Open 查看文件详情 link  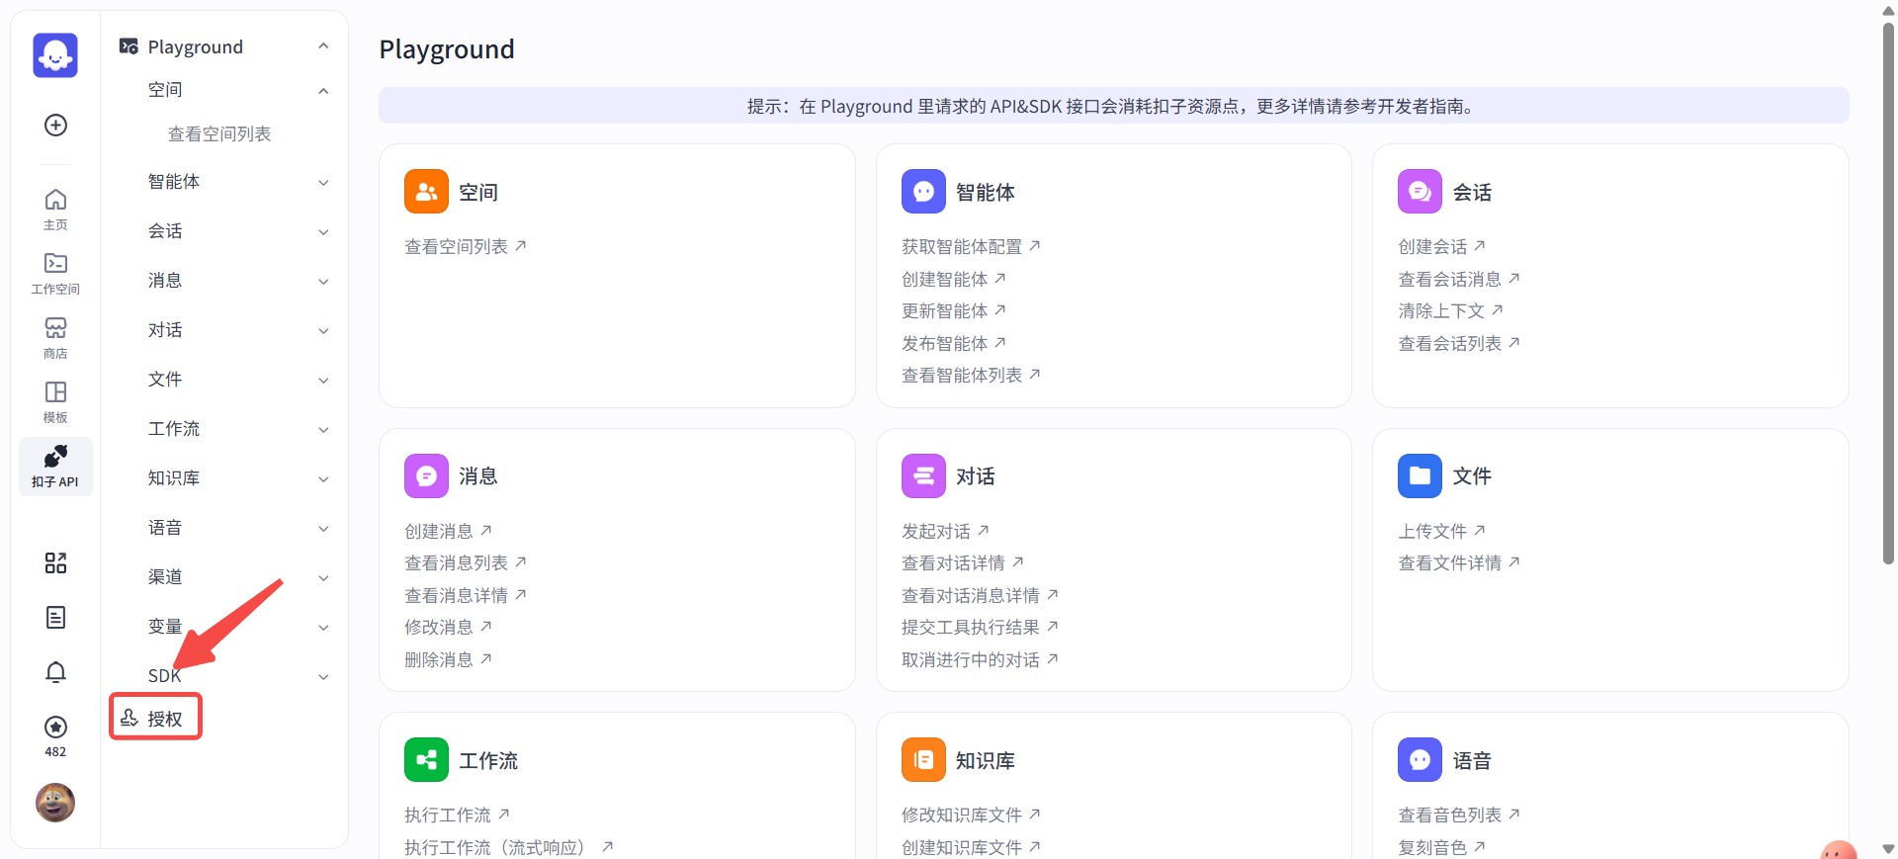click(1459, 562)
